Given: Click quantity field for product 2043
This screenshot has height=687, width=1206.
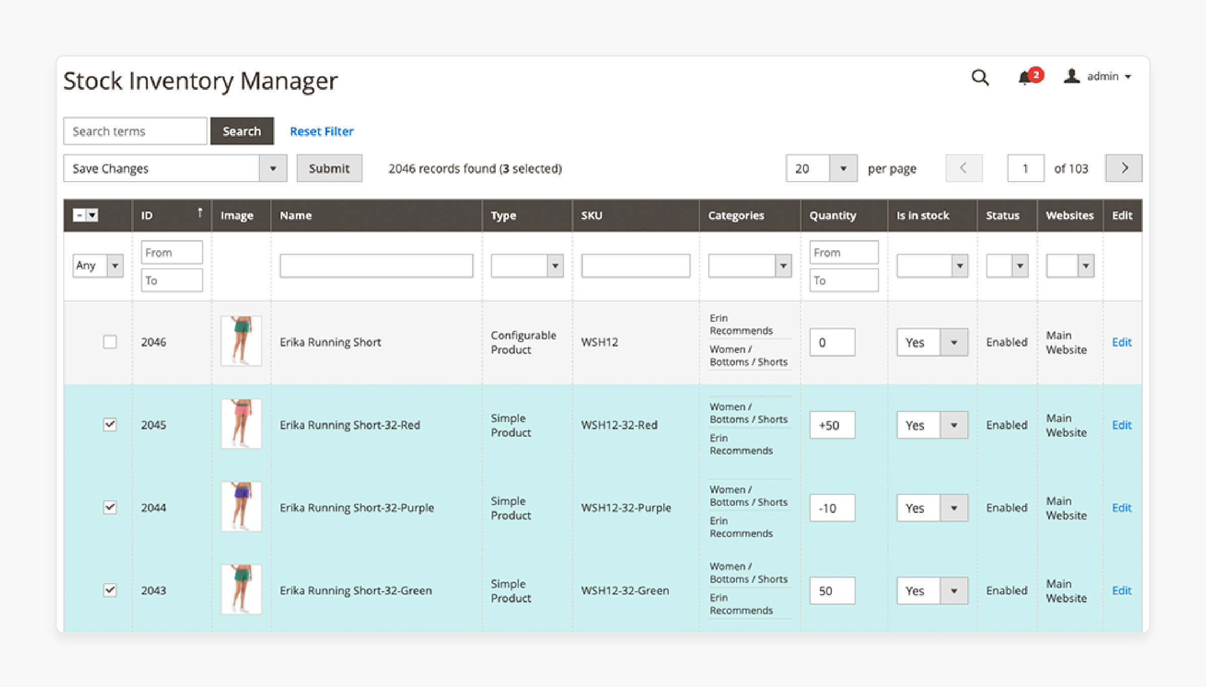Looking at the screenshot, I should coord(832,591).
